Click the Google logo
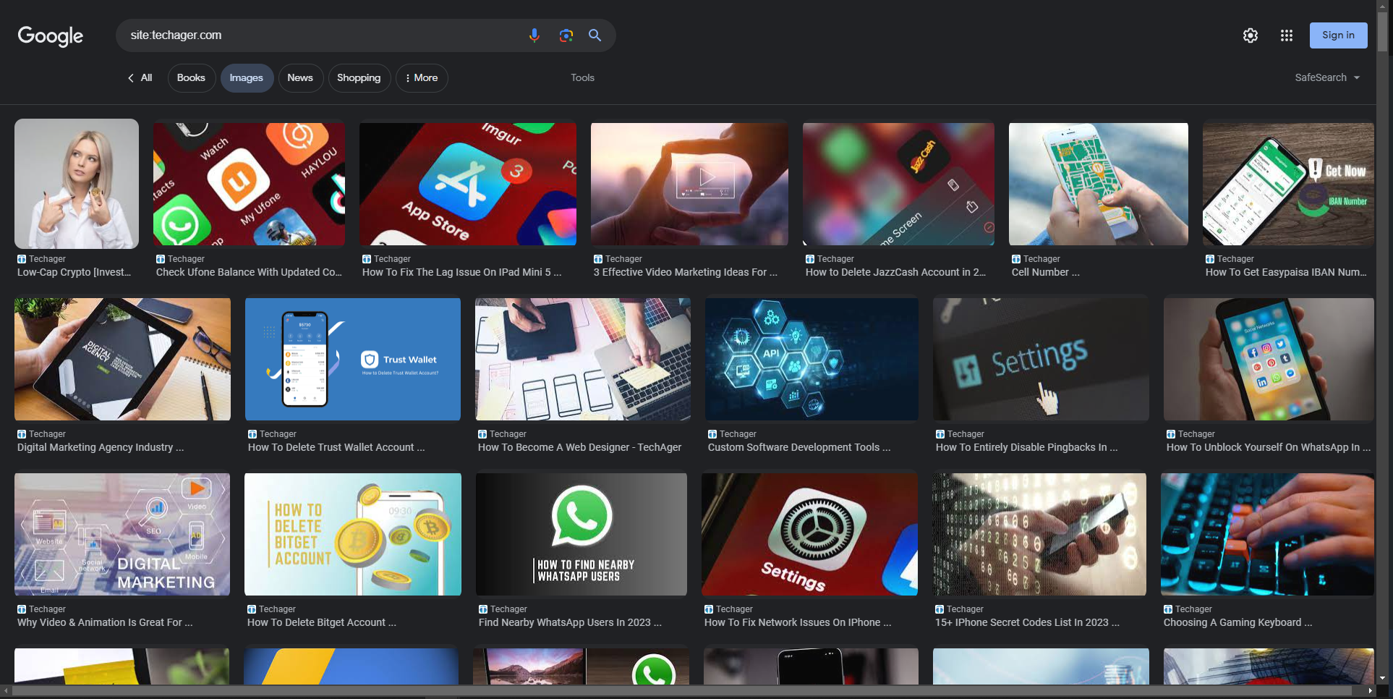This screenshot has width=1393, height=699. pos(51,35)
